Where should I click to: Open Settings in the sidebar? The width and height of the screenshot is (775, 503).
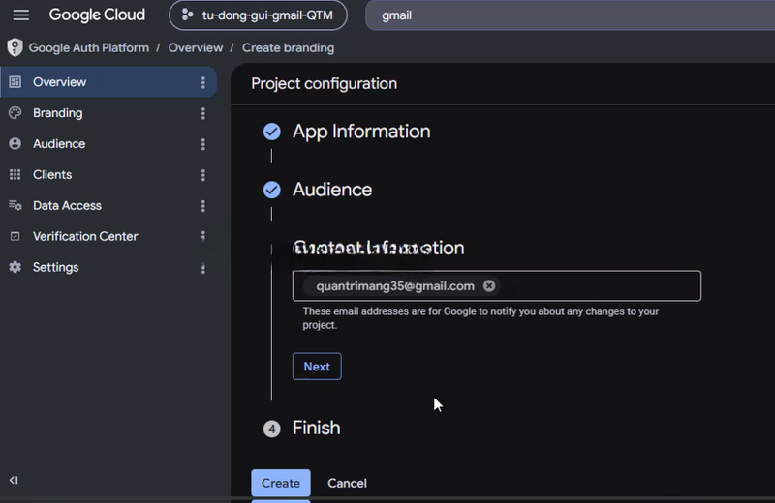tap(56, 267)
